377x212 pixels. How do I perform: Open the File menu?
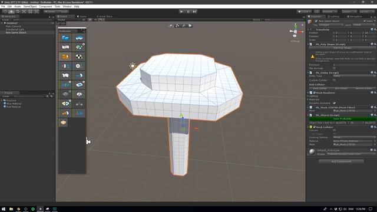coord(3,6)
